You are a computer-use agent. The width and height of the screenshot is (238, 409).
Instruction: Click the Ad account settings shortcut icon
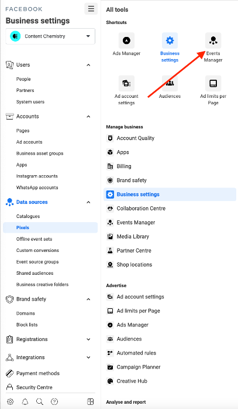[x=126, y=83]
